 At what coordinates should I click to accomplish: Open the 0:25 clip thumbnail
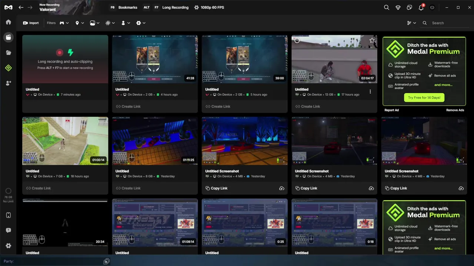(244, 223)
